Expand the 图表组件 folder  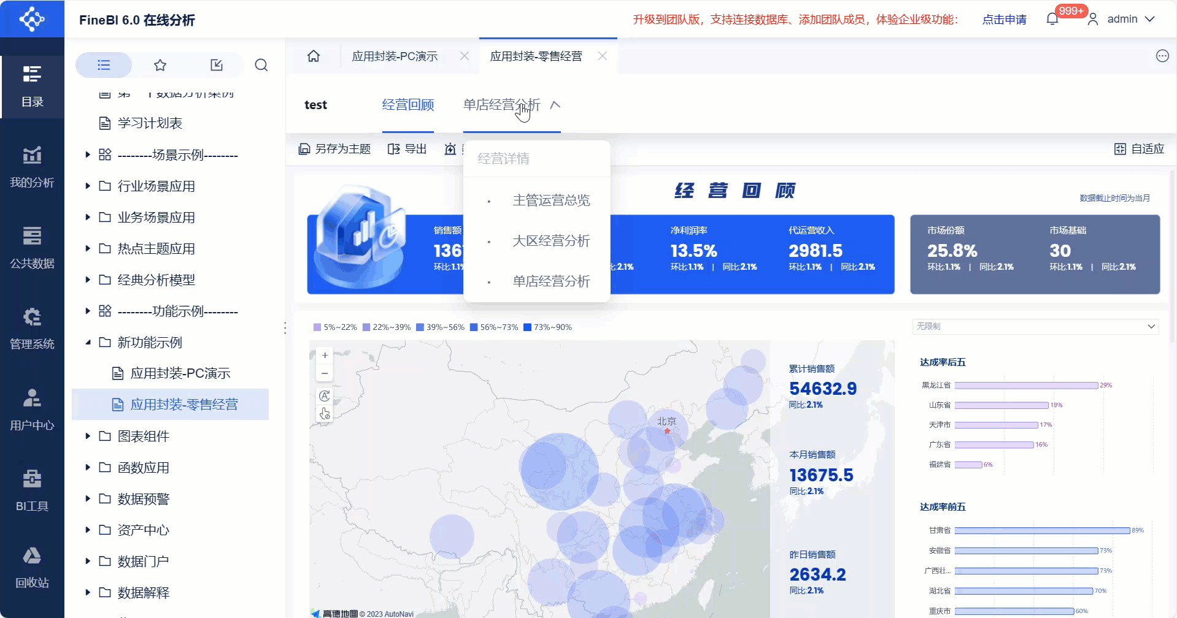[88, 436]
